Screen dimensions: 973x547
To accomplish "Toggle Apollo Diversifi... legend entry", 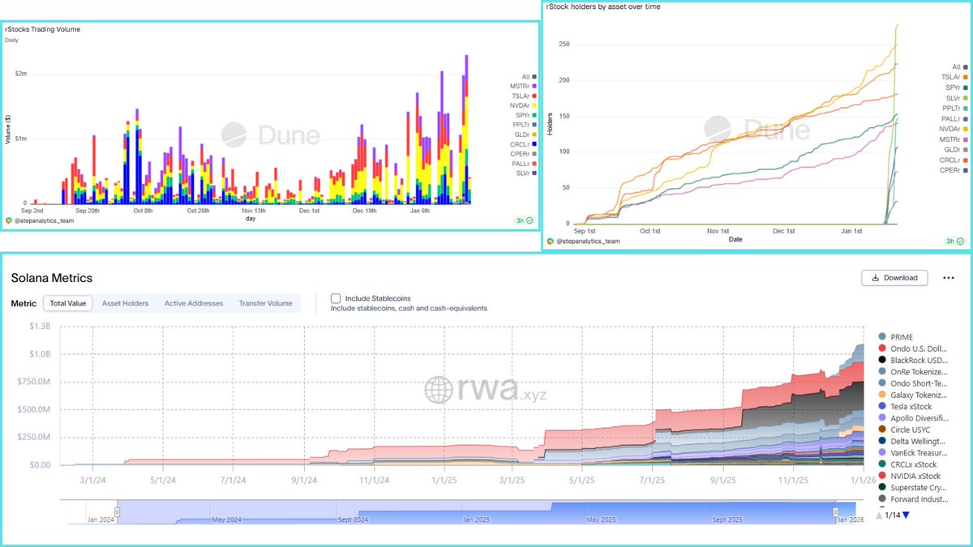I will pyautogui.click(x=911, y=418).
